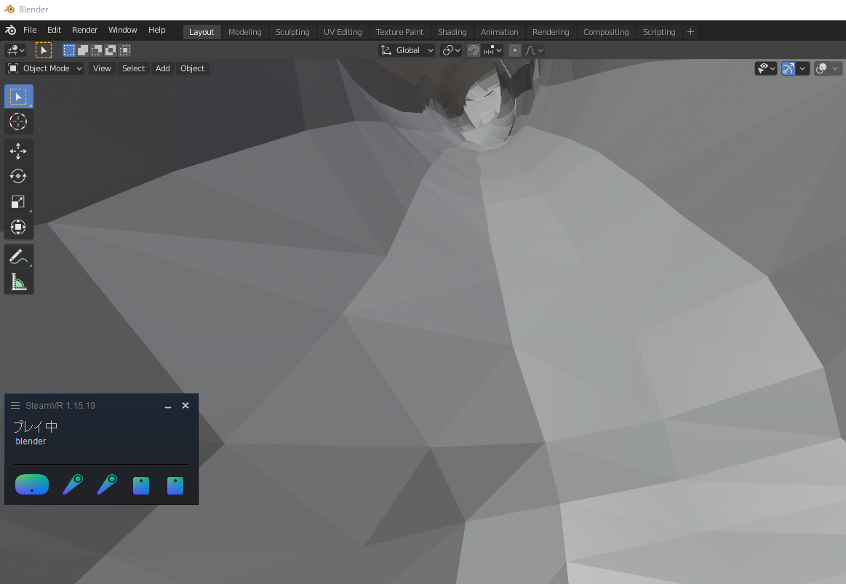
Task: Click the SteamVR headset status icon
Action: (31, 484)
